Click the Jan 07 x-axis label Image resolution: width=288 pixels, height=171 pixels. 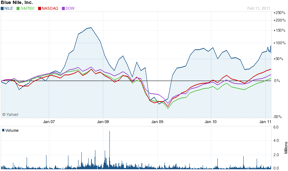(49, 122)
